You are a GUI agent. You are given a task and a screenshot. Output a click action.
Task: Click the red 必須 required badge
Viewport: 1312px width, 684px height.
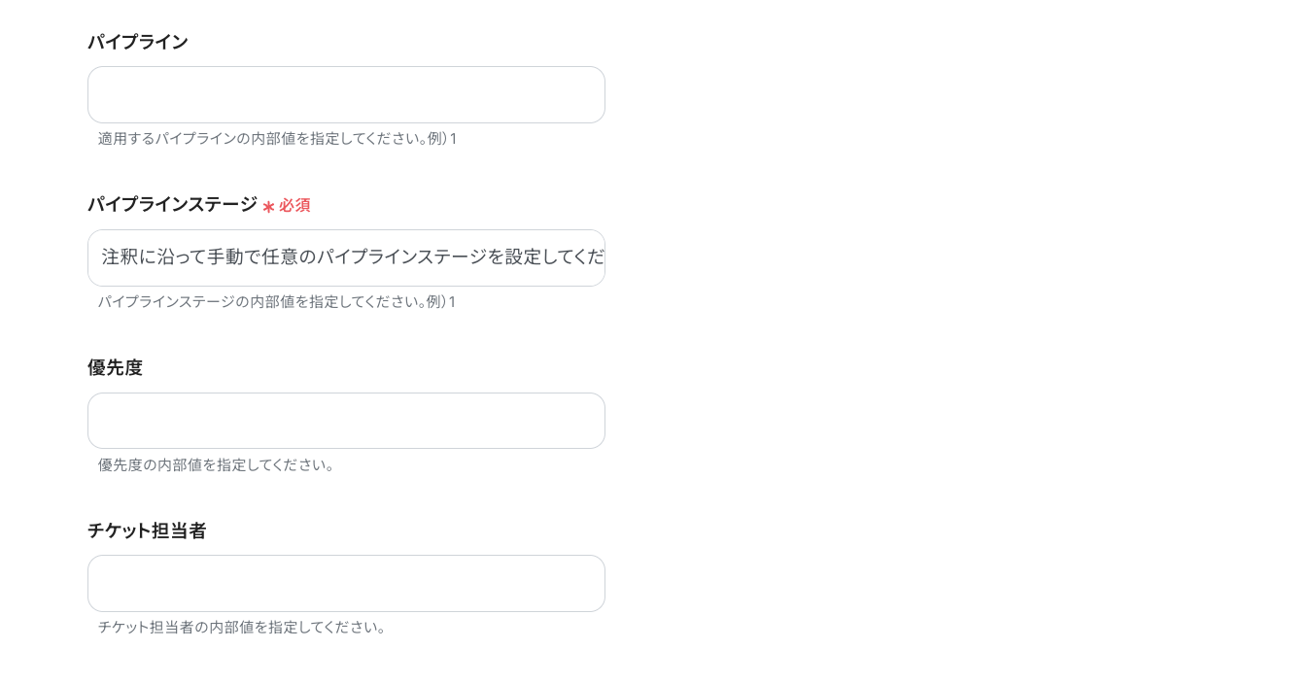click(x=294, y=205)
